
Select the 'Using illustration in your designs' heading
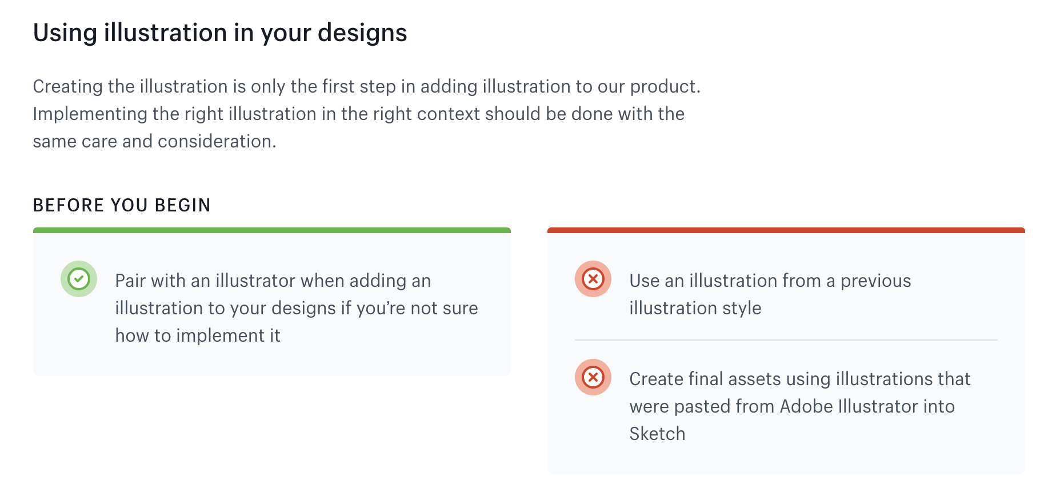tap(220, 33)
